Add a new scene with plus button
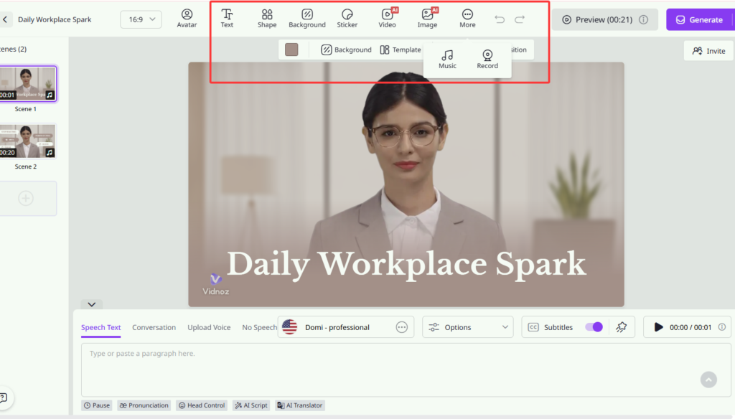 tap(26, 198)
